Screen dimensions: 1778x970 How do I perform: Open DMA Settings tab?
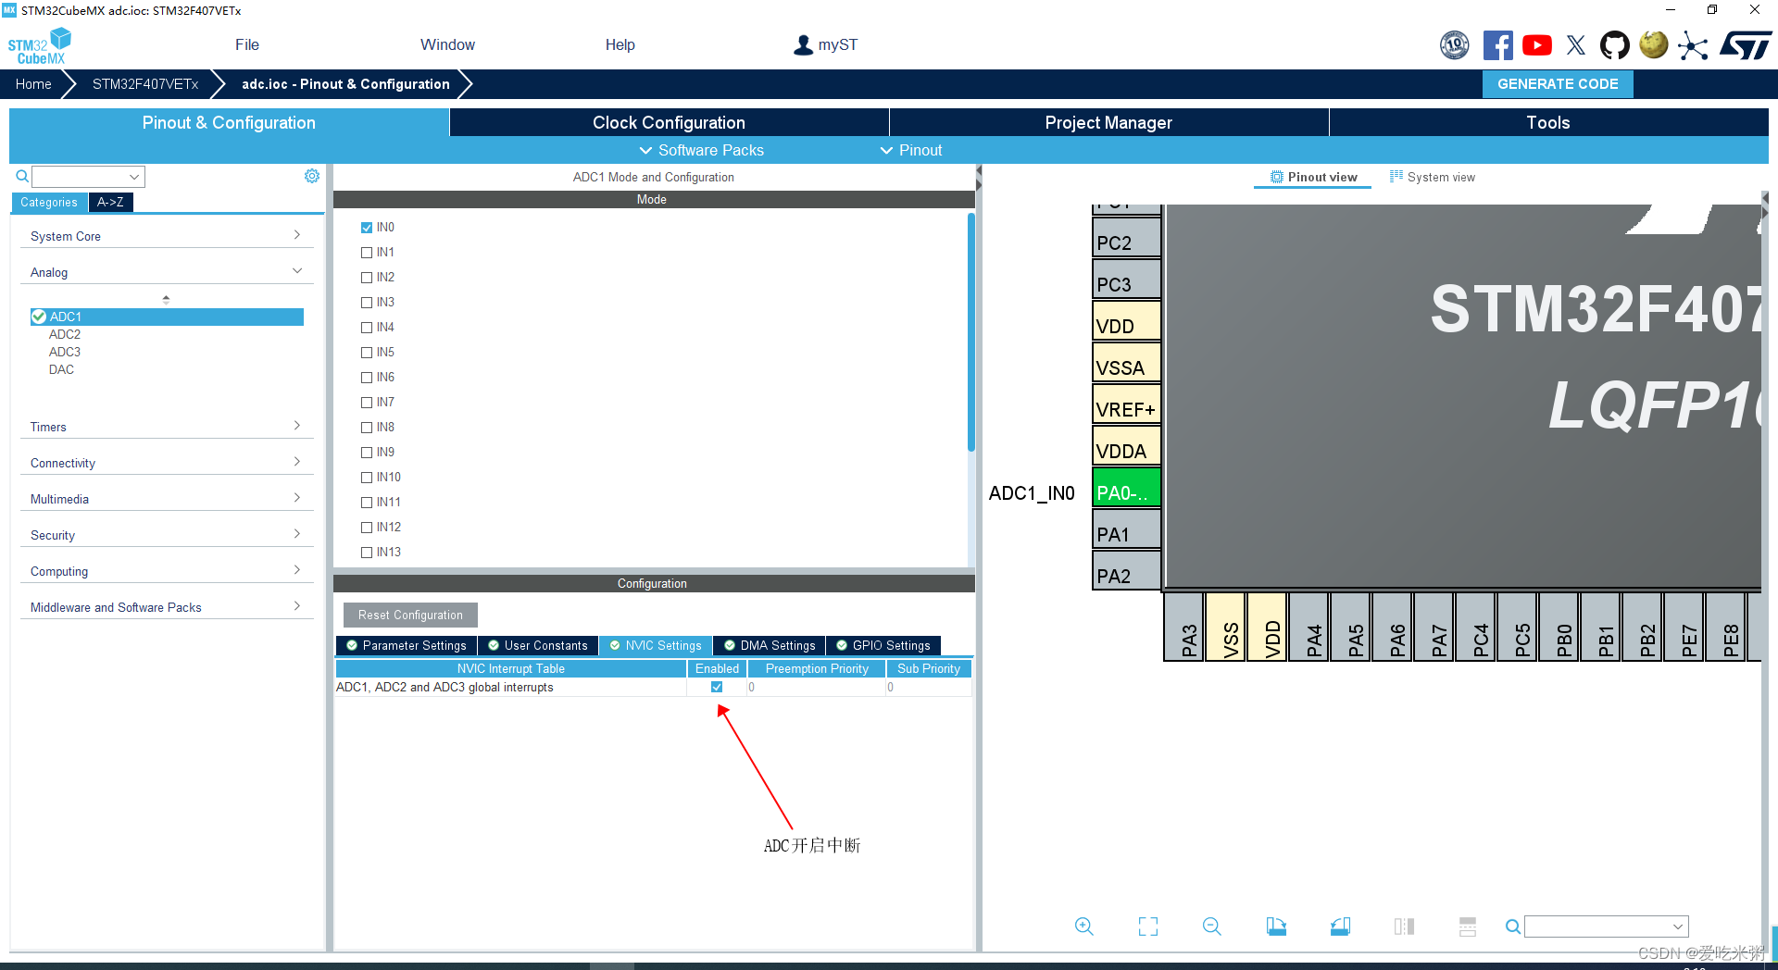pyautogui.click(x=769, y=645)
